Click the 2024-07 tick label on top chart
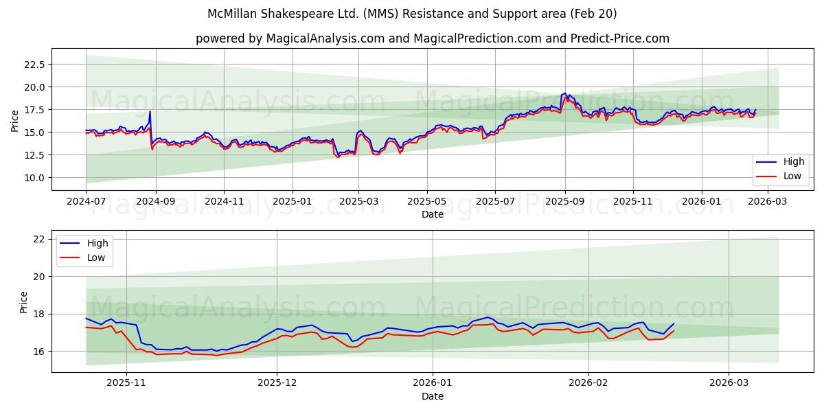The image size is (824, 412). 86,202
